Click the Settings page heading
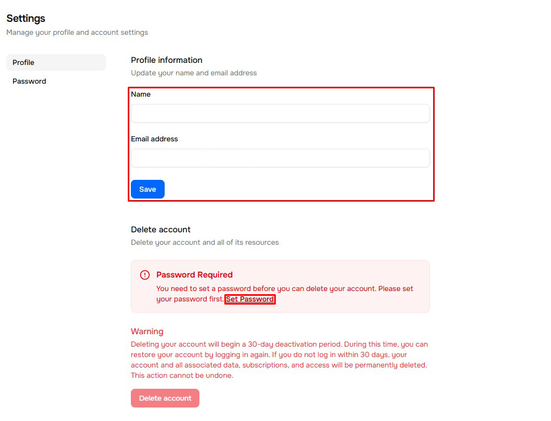The width and height of the screenshot is (551, 421). click(26, 18)
